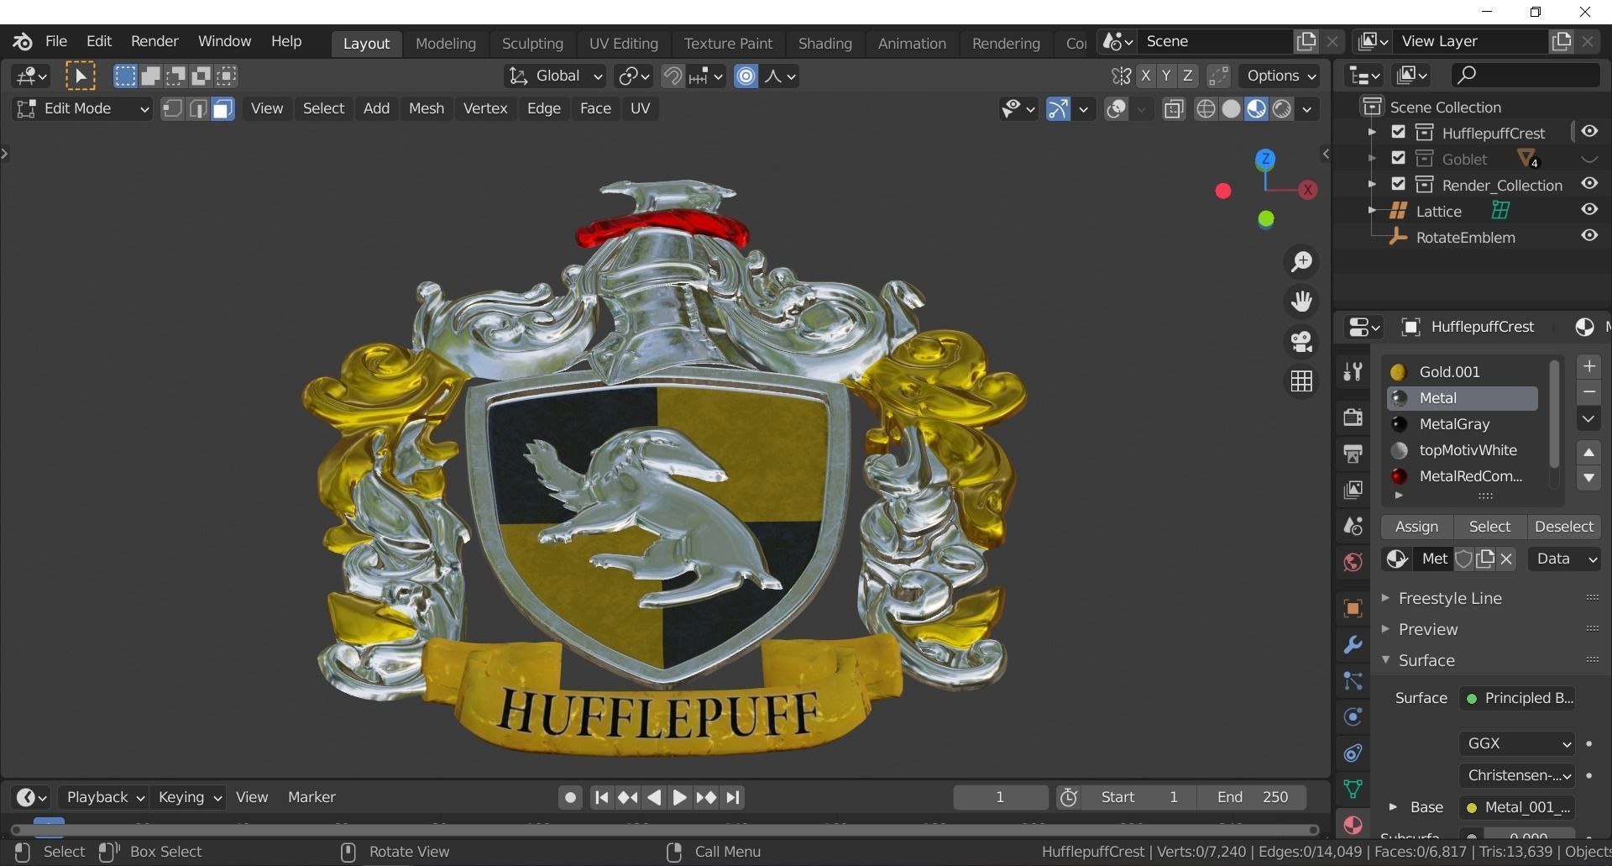Open Scene properties tab
Viewport: 1612px width, 866px height.
coord(1353,526)
